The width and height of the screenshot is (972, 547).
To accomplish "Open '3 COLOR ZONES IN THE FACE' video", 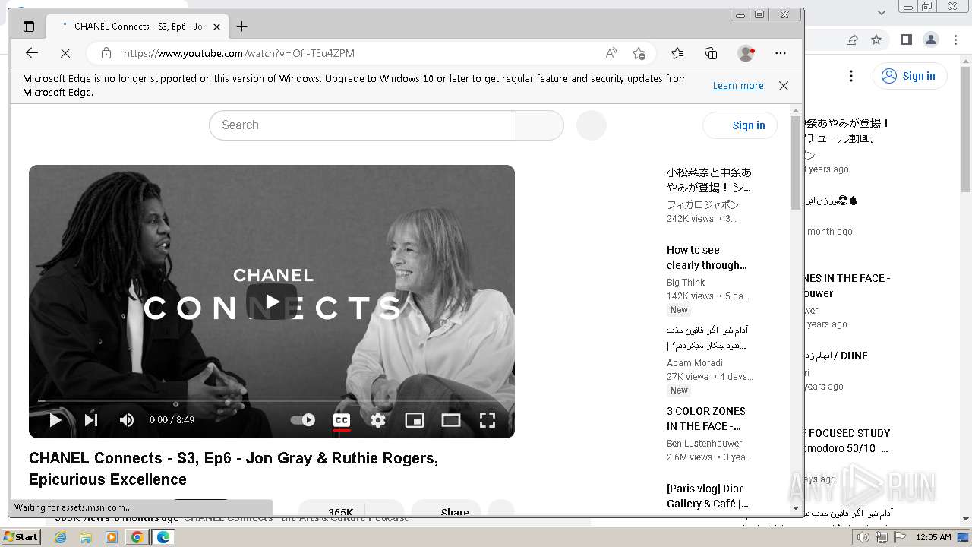I will (x=706, y=419).
